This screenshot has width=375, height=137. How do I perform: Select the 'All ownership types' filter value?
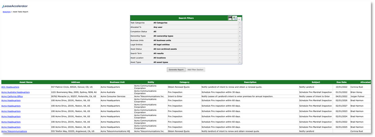[x=163, y=36]
